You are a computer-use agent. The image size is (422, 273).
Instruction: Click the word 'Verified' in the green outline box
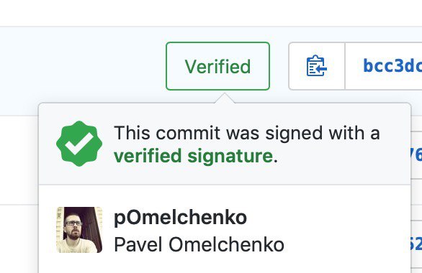point(217,66)
